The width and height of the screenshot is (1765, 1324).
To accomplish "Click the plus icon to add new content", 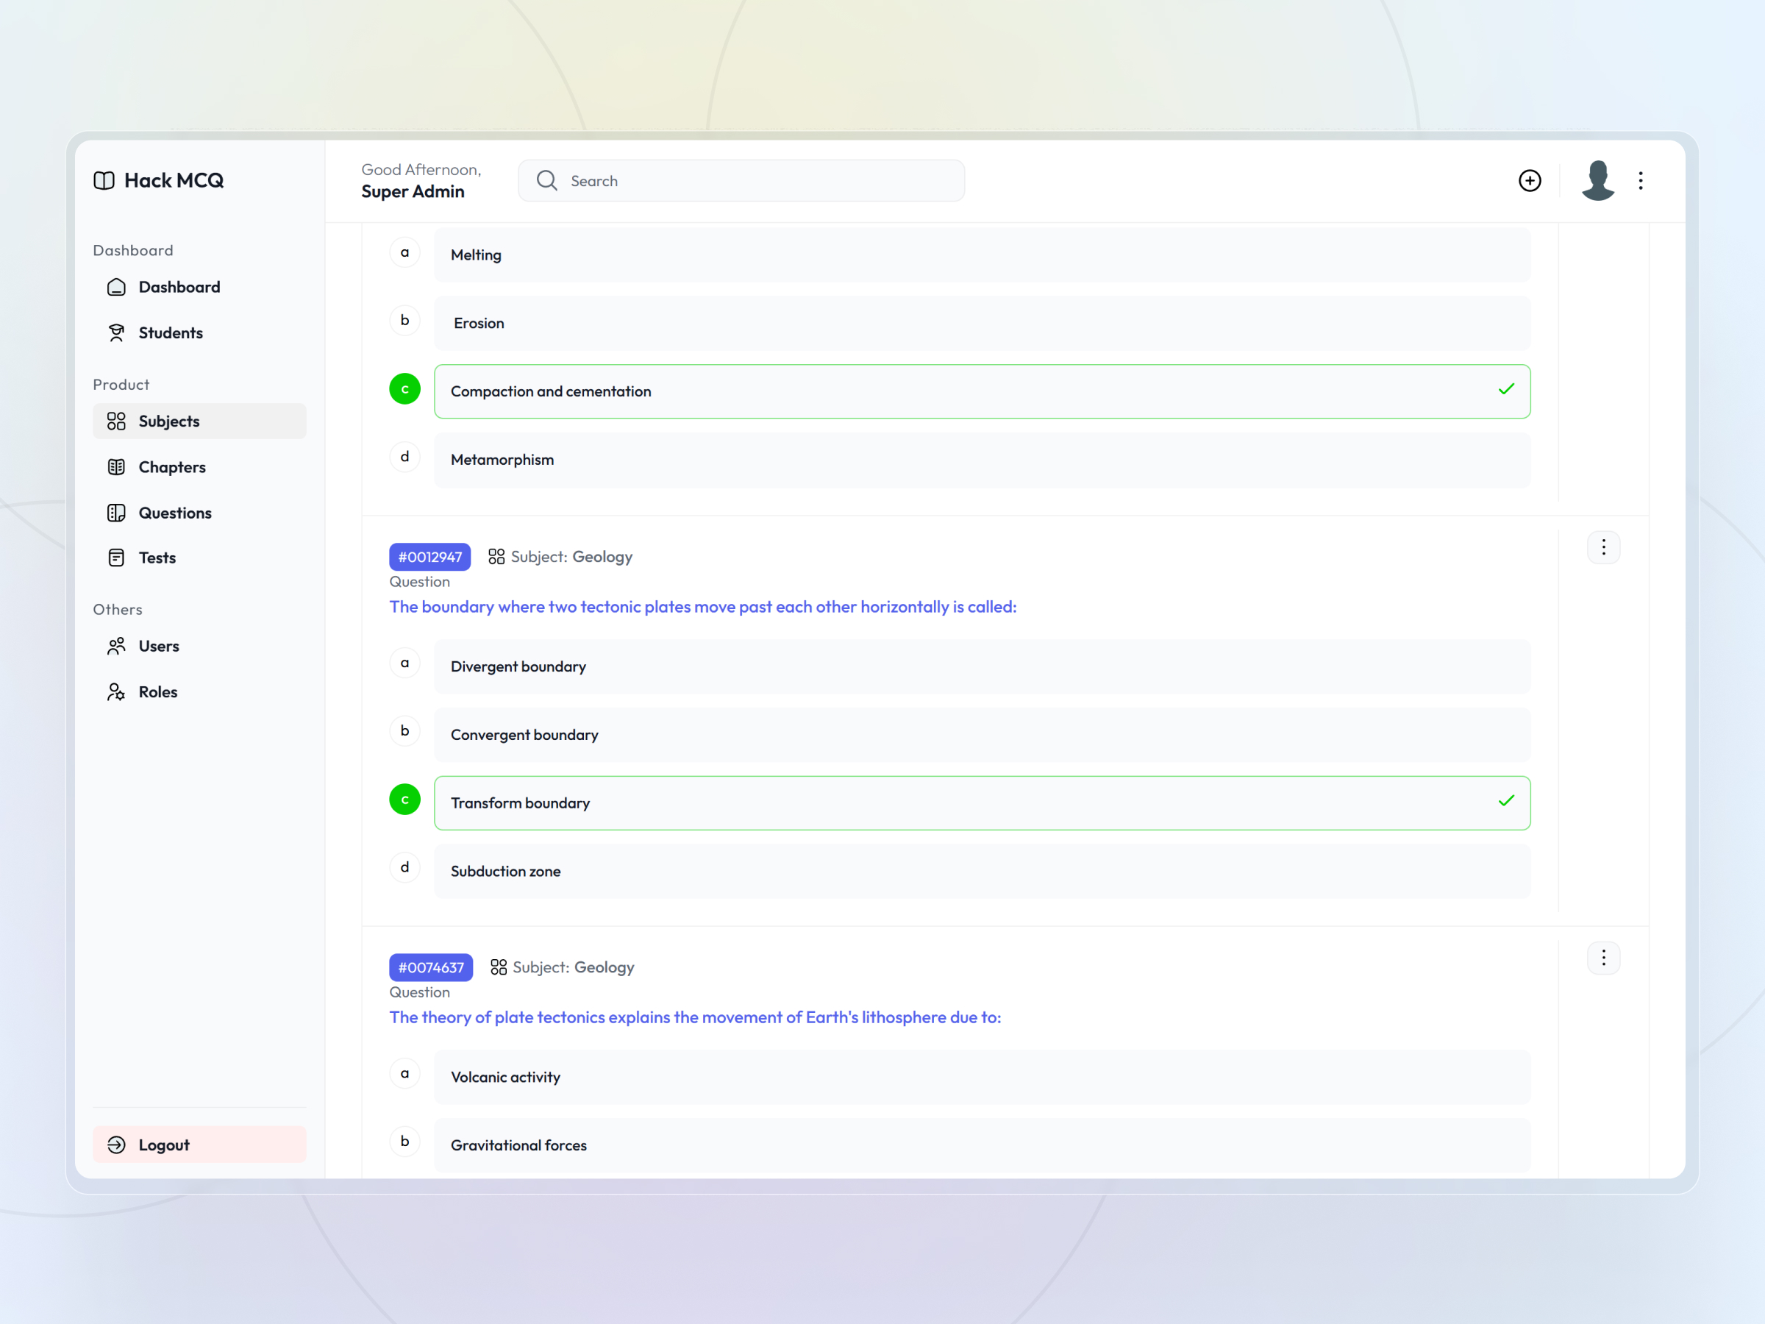I will tap(1530, 180).
